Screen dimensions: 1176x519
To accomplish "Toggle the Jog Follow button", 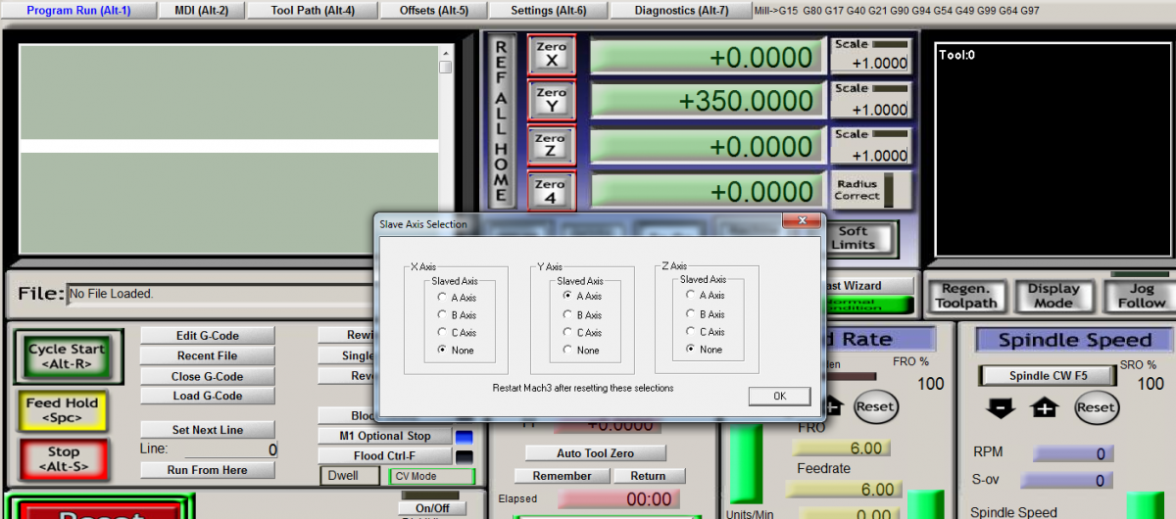I will [1142, 296].
